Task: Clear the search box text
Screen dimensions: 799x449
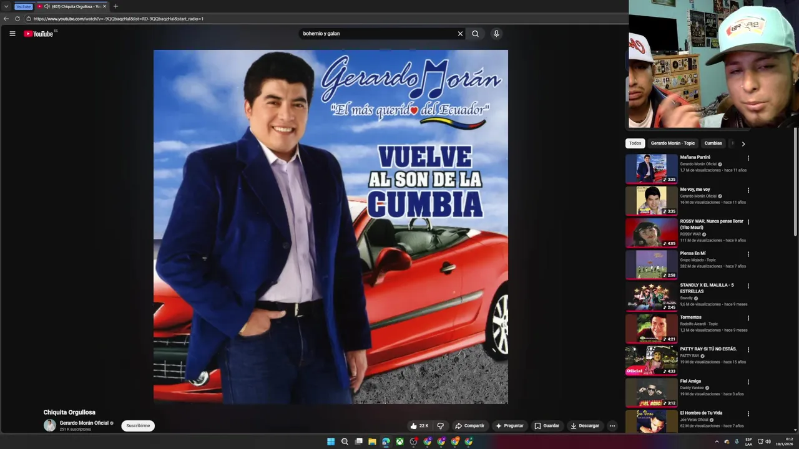Action: [460, 34]
